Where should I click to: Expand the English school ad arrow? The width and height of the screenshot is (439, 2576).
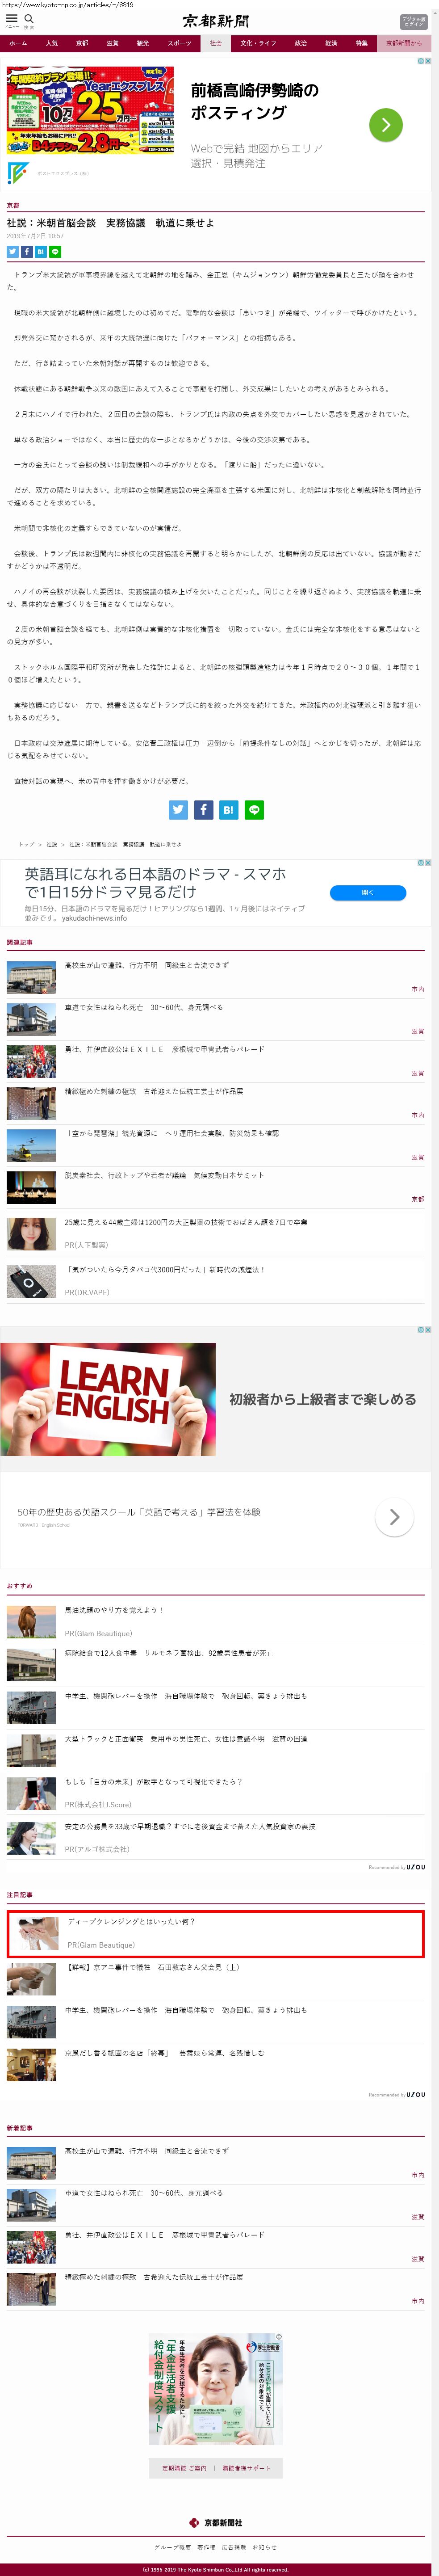click(394, 1517)
